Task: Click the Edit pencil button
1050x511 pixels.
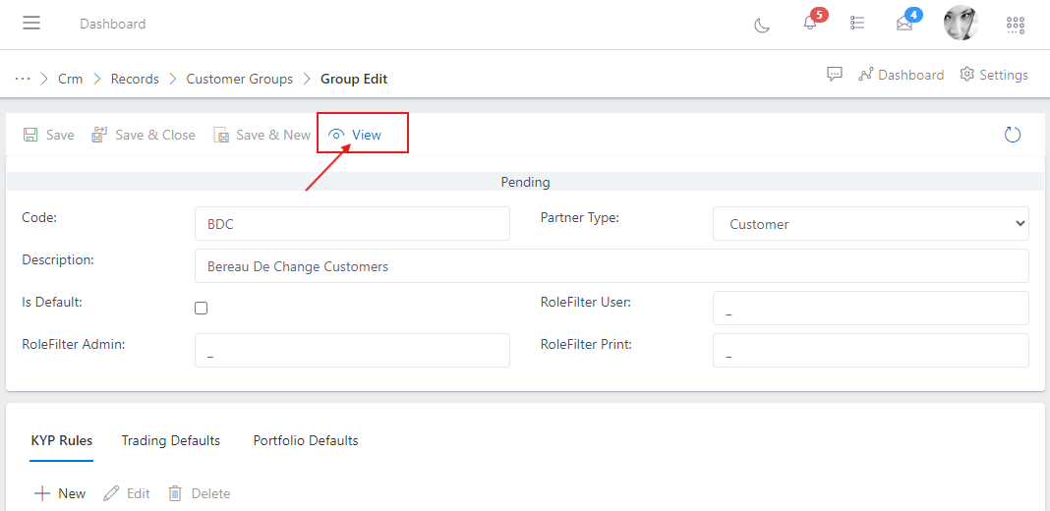Action: pos(127,493)
